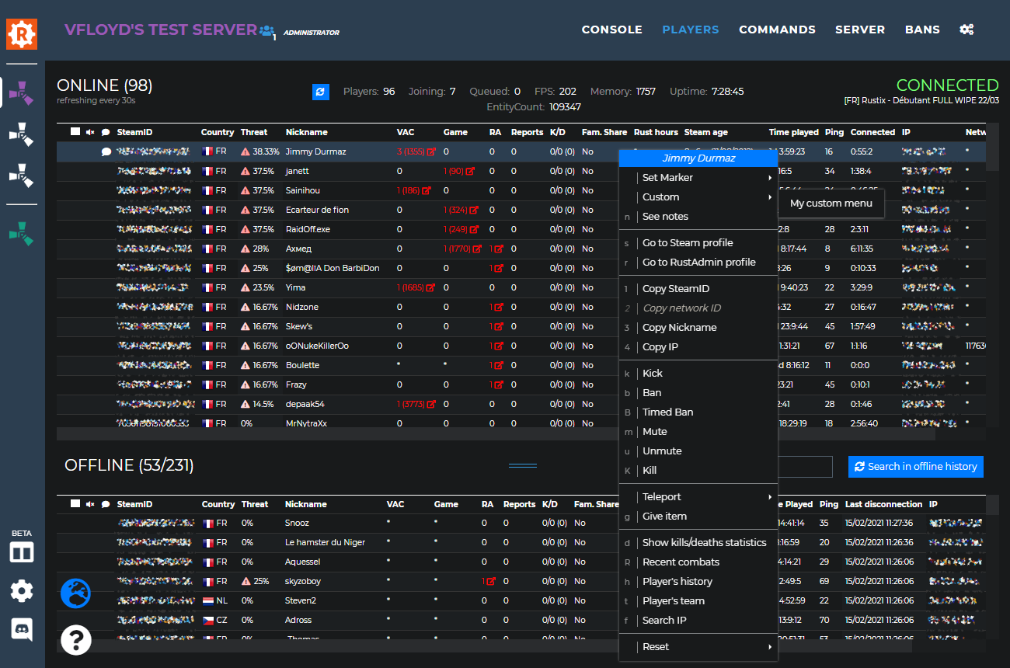Select the purple Rust server icon in sidebar

[22, 93]
